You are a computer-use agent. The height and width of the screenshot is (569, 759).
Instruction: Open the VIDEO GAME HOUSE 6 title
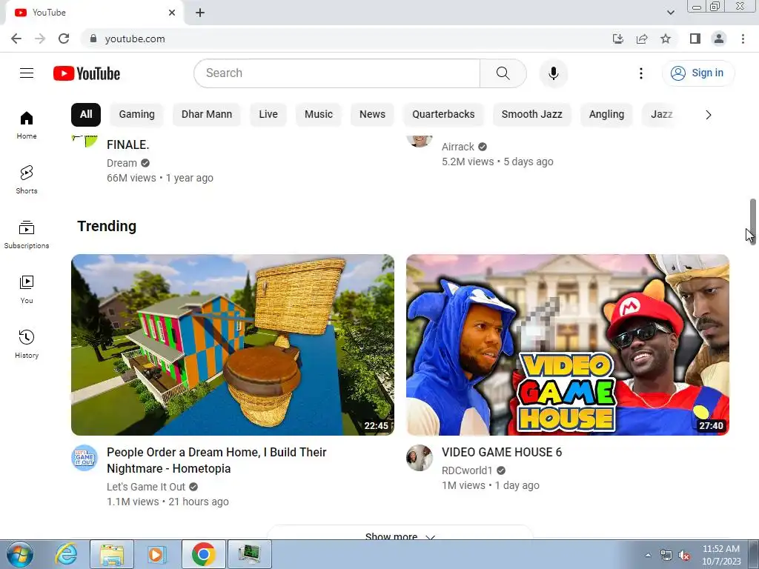[x=502, y=452]
